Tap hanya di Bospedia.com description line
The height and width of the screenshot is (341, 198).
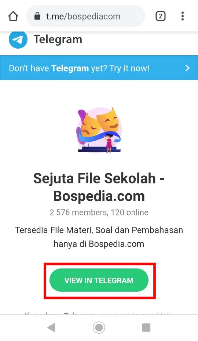click(x=99, y=244)
